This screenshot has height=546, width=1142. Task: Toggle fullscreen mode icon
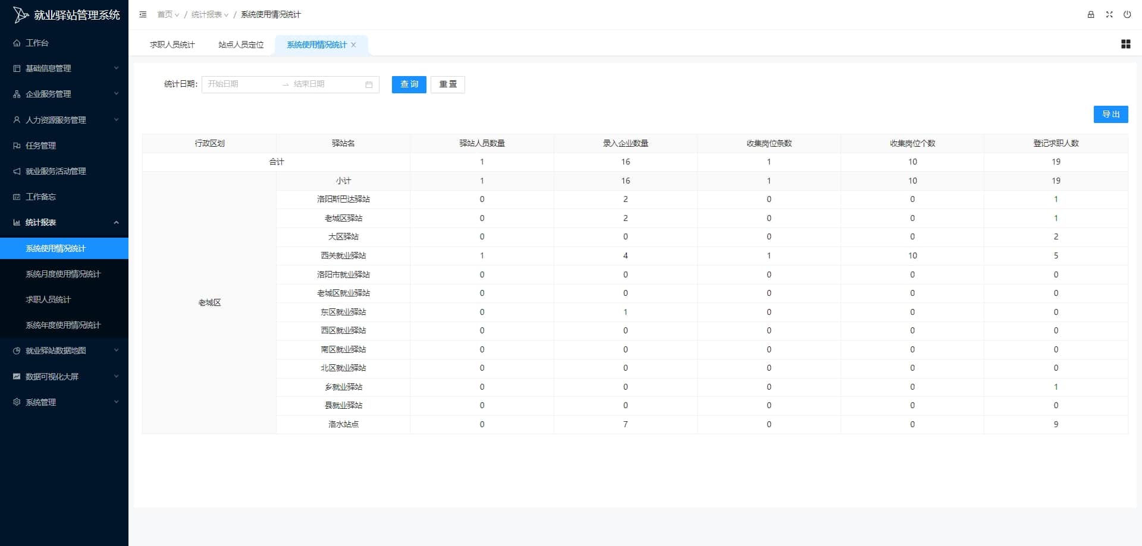pyautogui.click(x=1109, y=14)
